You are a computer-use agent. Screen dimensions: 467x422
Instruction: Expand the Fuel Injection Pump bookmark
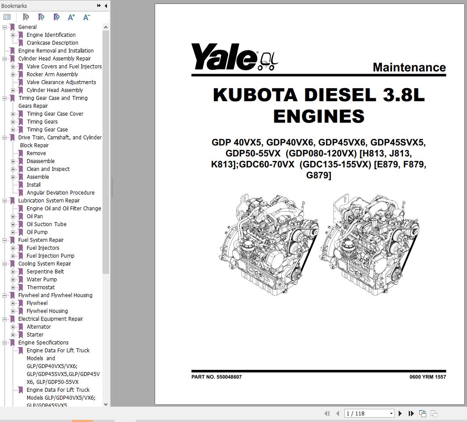click(x=13, y=255)
